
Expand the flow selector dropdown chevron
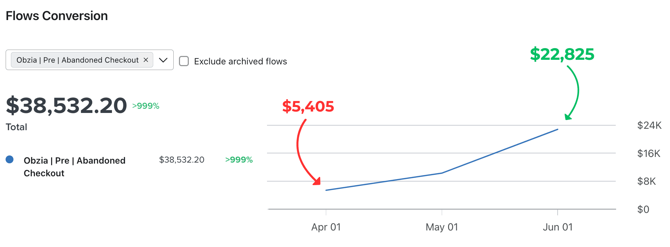(163, 60)
